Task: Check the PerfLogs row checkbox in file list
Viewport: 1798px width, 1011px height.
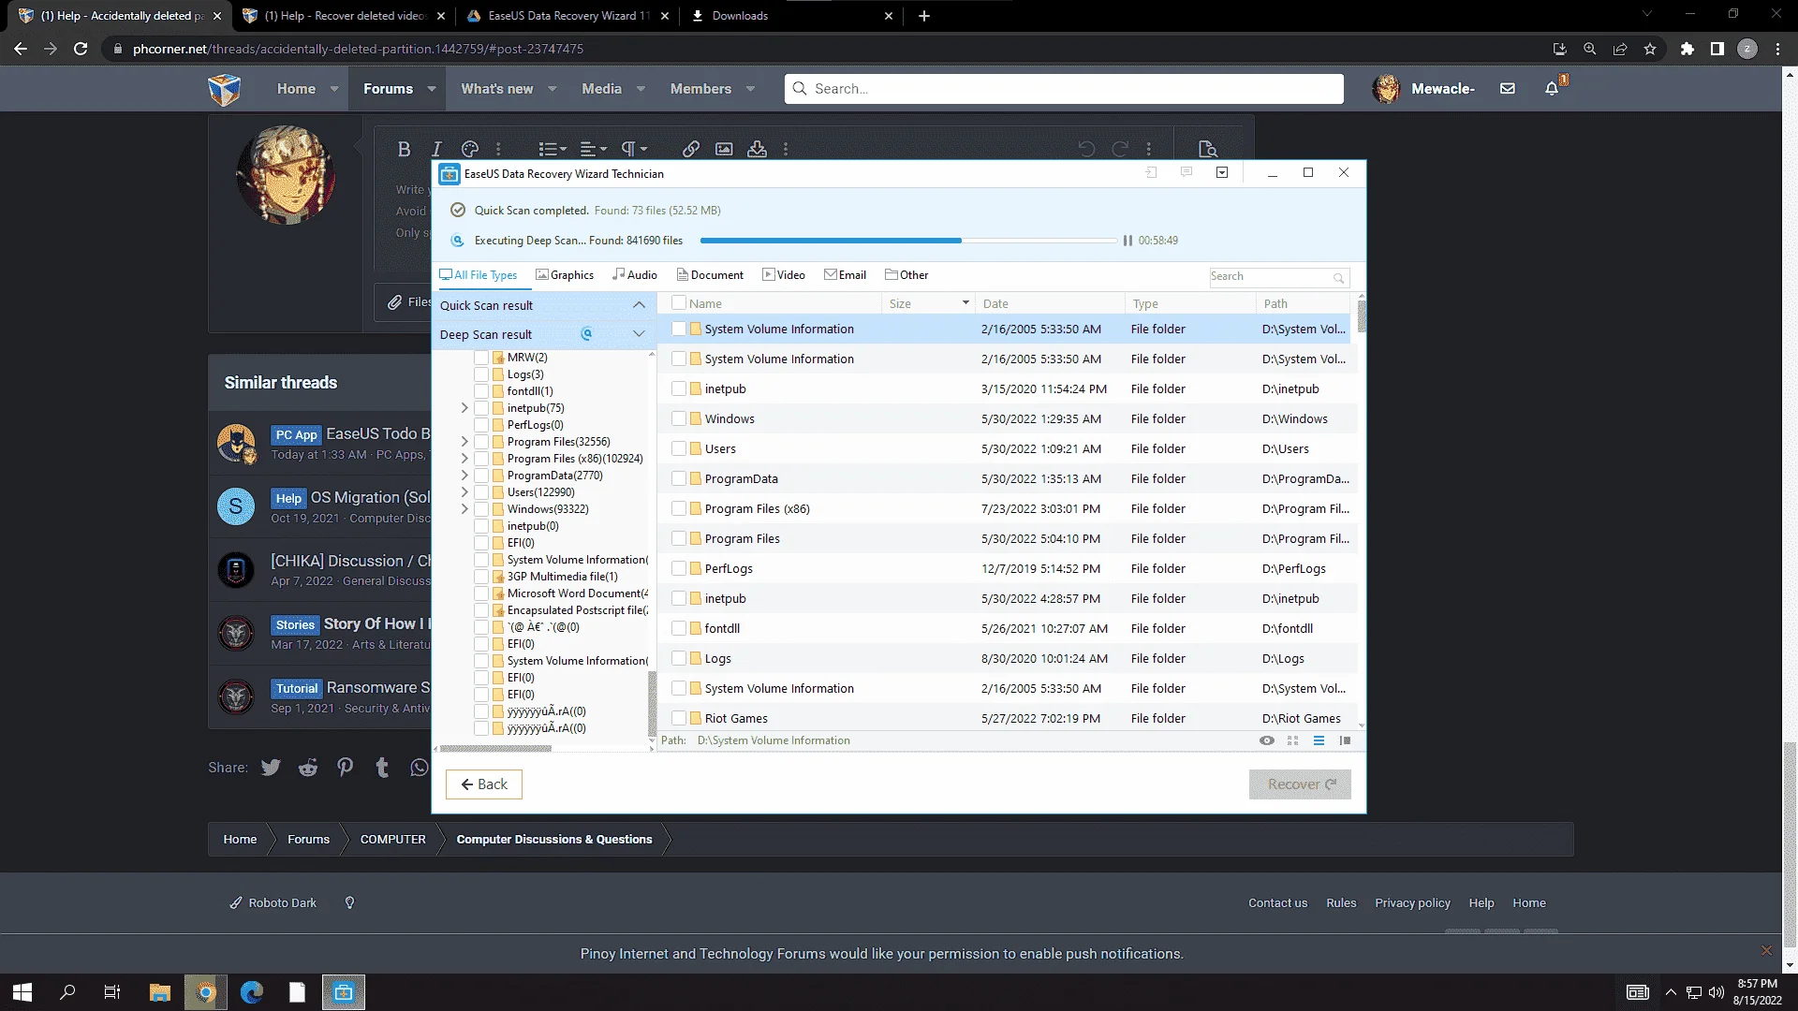Action: tap(679, 568)
